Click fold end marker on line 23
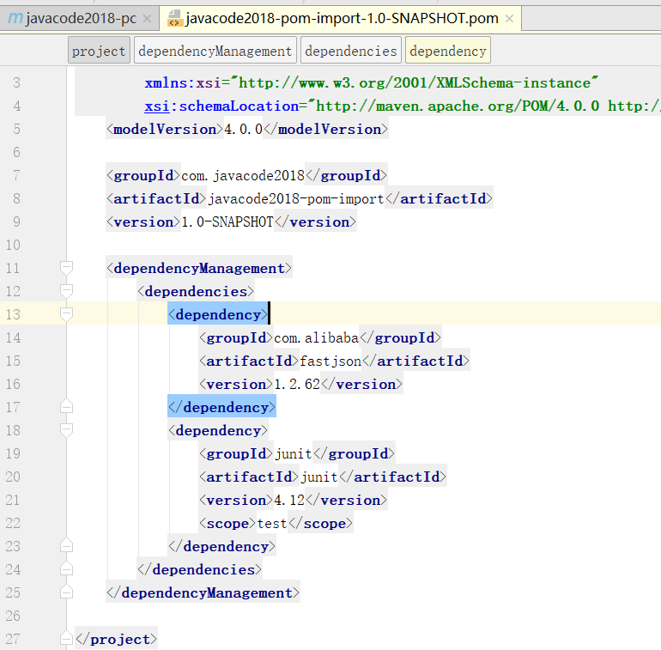Viewport: 661px width, 650px height. point(67,546)
